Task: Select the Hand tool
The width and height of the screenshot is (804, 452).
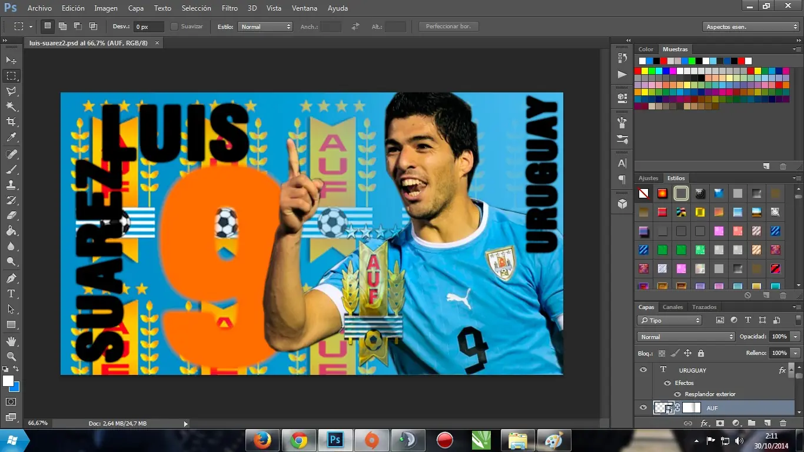Action: (11, 341)
